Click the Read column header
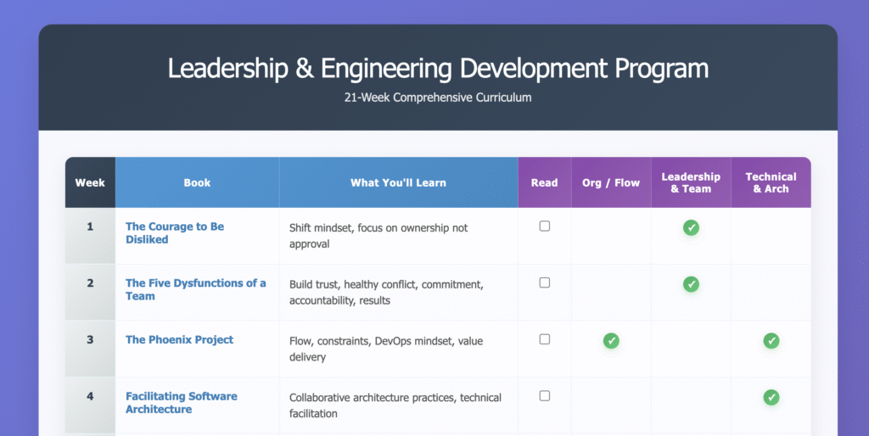The width and height of the screenshot is (869, 436). [544, 182]
